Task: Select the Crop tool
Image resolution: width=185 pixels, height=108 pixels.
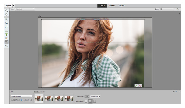Action: click(6, 42)
